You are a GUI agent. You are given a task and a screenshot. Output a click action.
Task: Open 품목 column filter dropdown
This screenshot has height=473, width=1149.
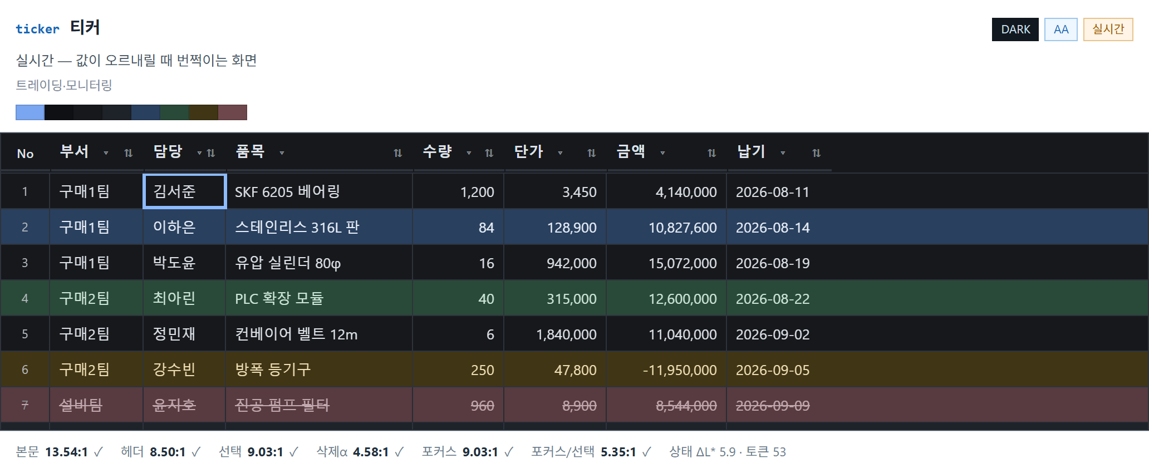tap(282, 153)
